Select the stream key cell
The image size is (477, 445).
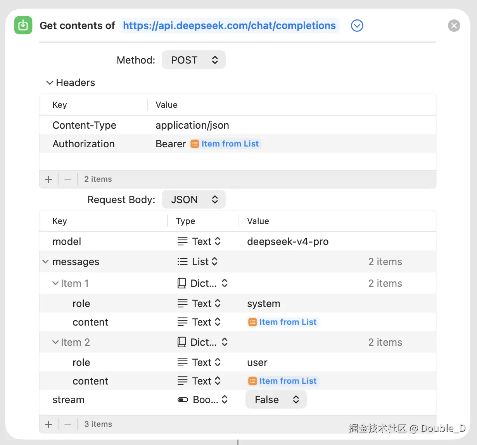click(x=68, y=400)
